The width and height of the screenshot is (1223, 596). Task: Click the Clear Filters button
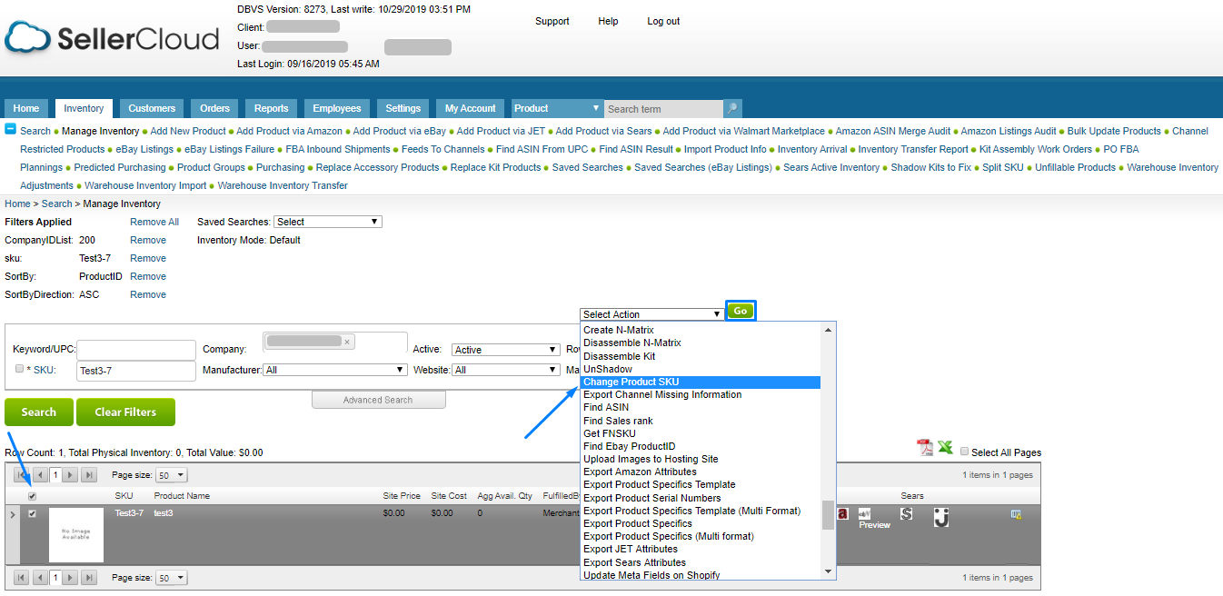point(125,412)
